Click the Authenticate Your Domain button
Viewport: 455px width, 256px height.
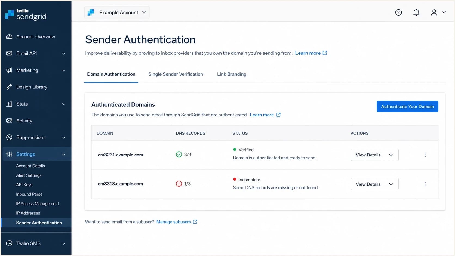pyautogui.click(x=407, y=106)
